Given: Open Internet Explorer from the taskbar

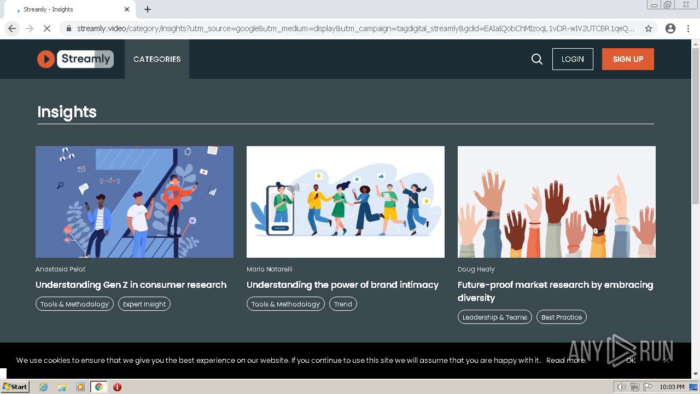Looking at the screenshot, I should point(44,387).
